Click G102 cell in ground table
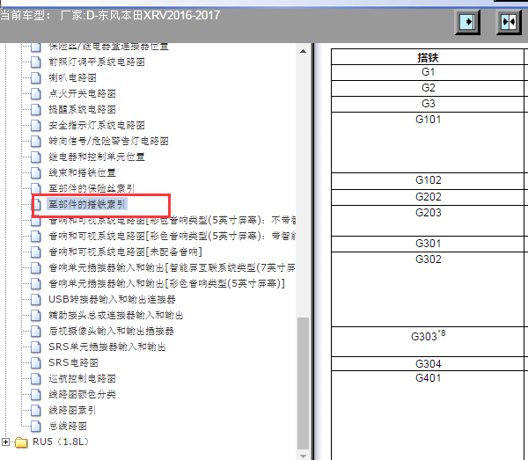 [428, 181]
